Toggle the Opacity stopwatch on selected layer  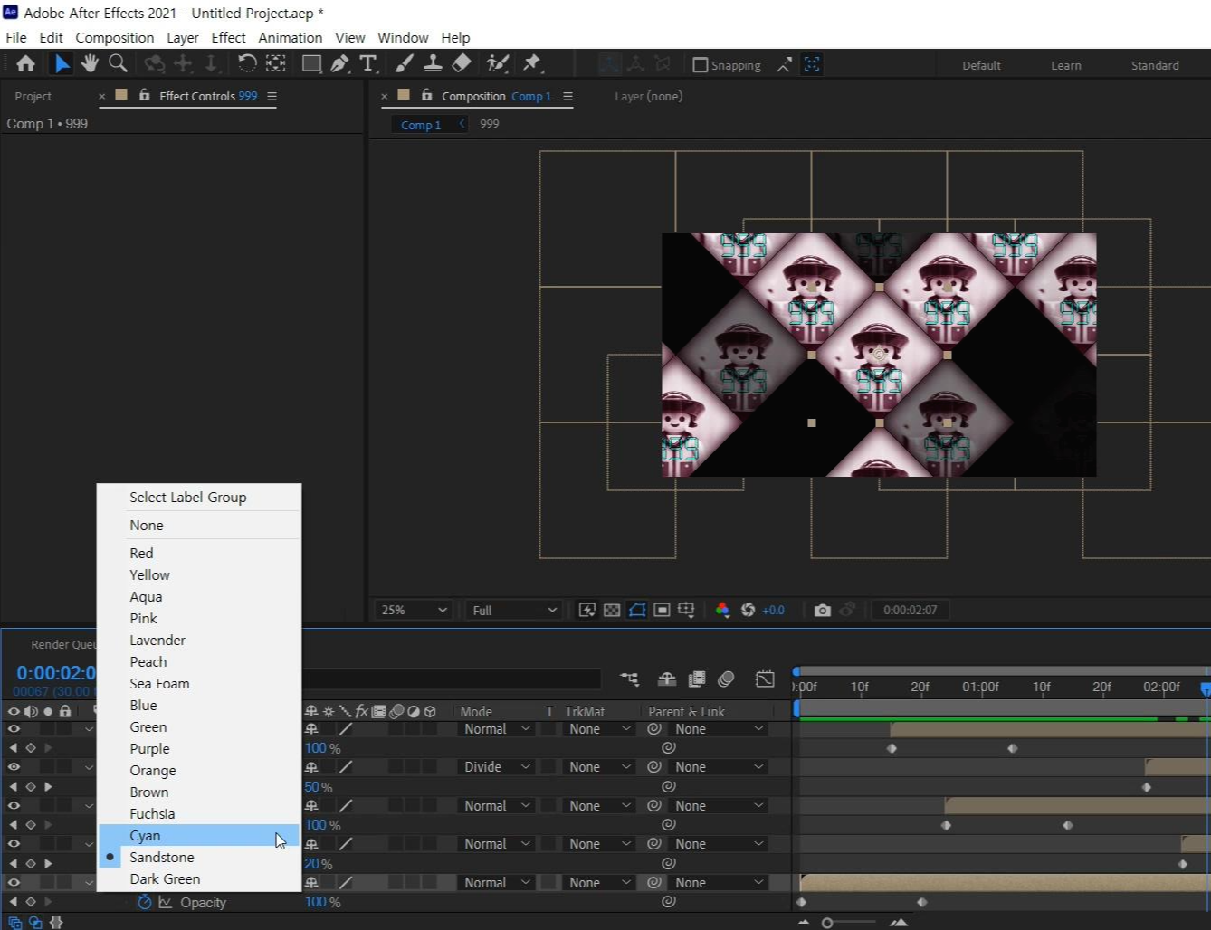click(144, 902)
